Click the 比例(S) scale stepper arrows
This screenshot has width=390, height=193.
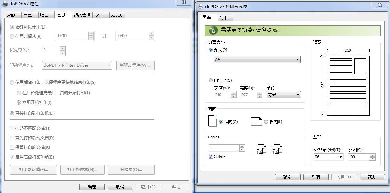pyautogui.click(x=372, y=157)
